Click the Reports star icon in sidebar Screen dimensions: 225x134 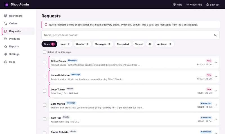pyautogui.click(x=6, y=47)
